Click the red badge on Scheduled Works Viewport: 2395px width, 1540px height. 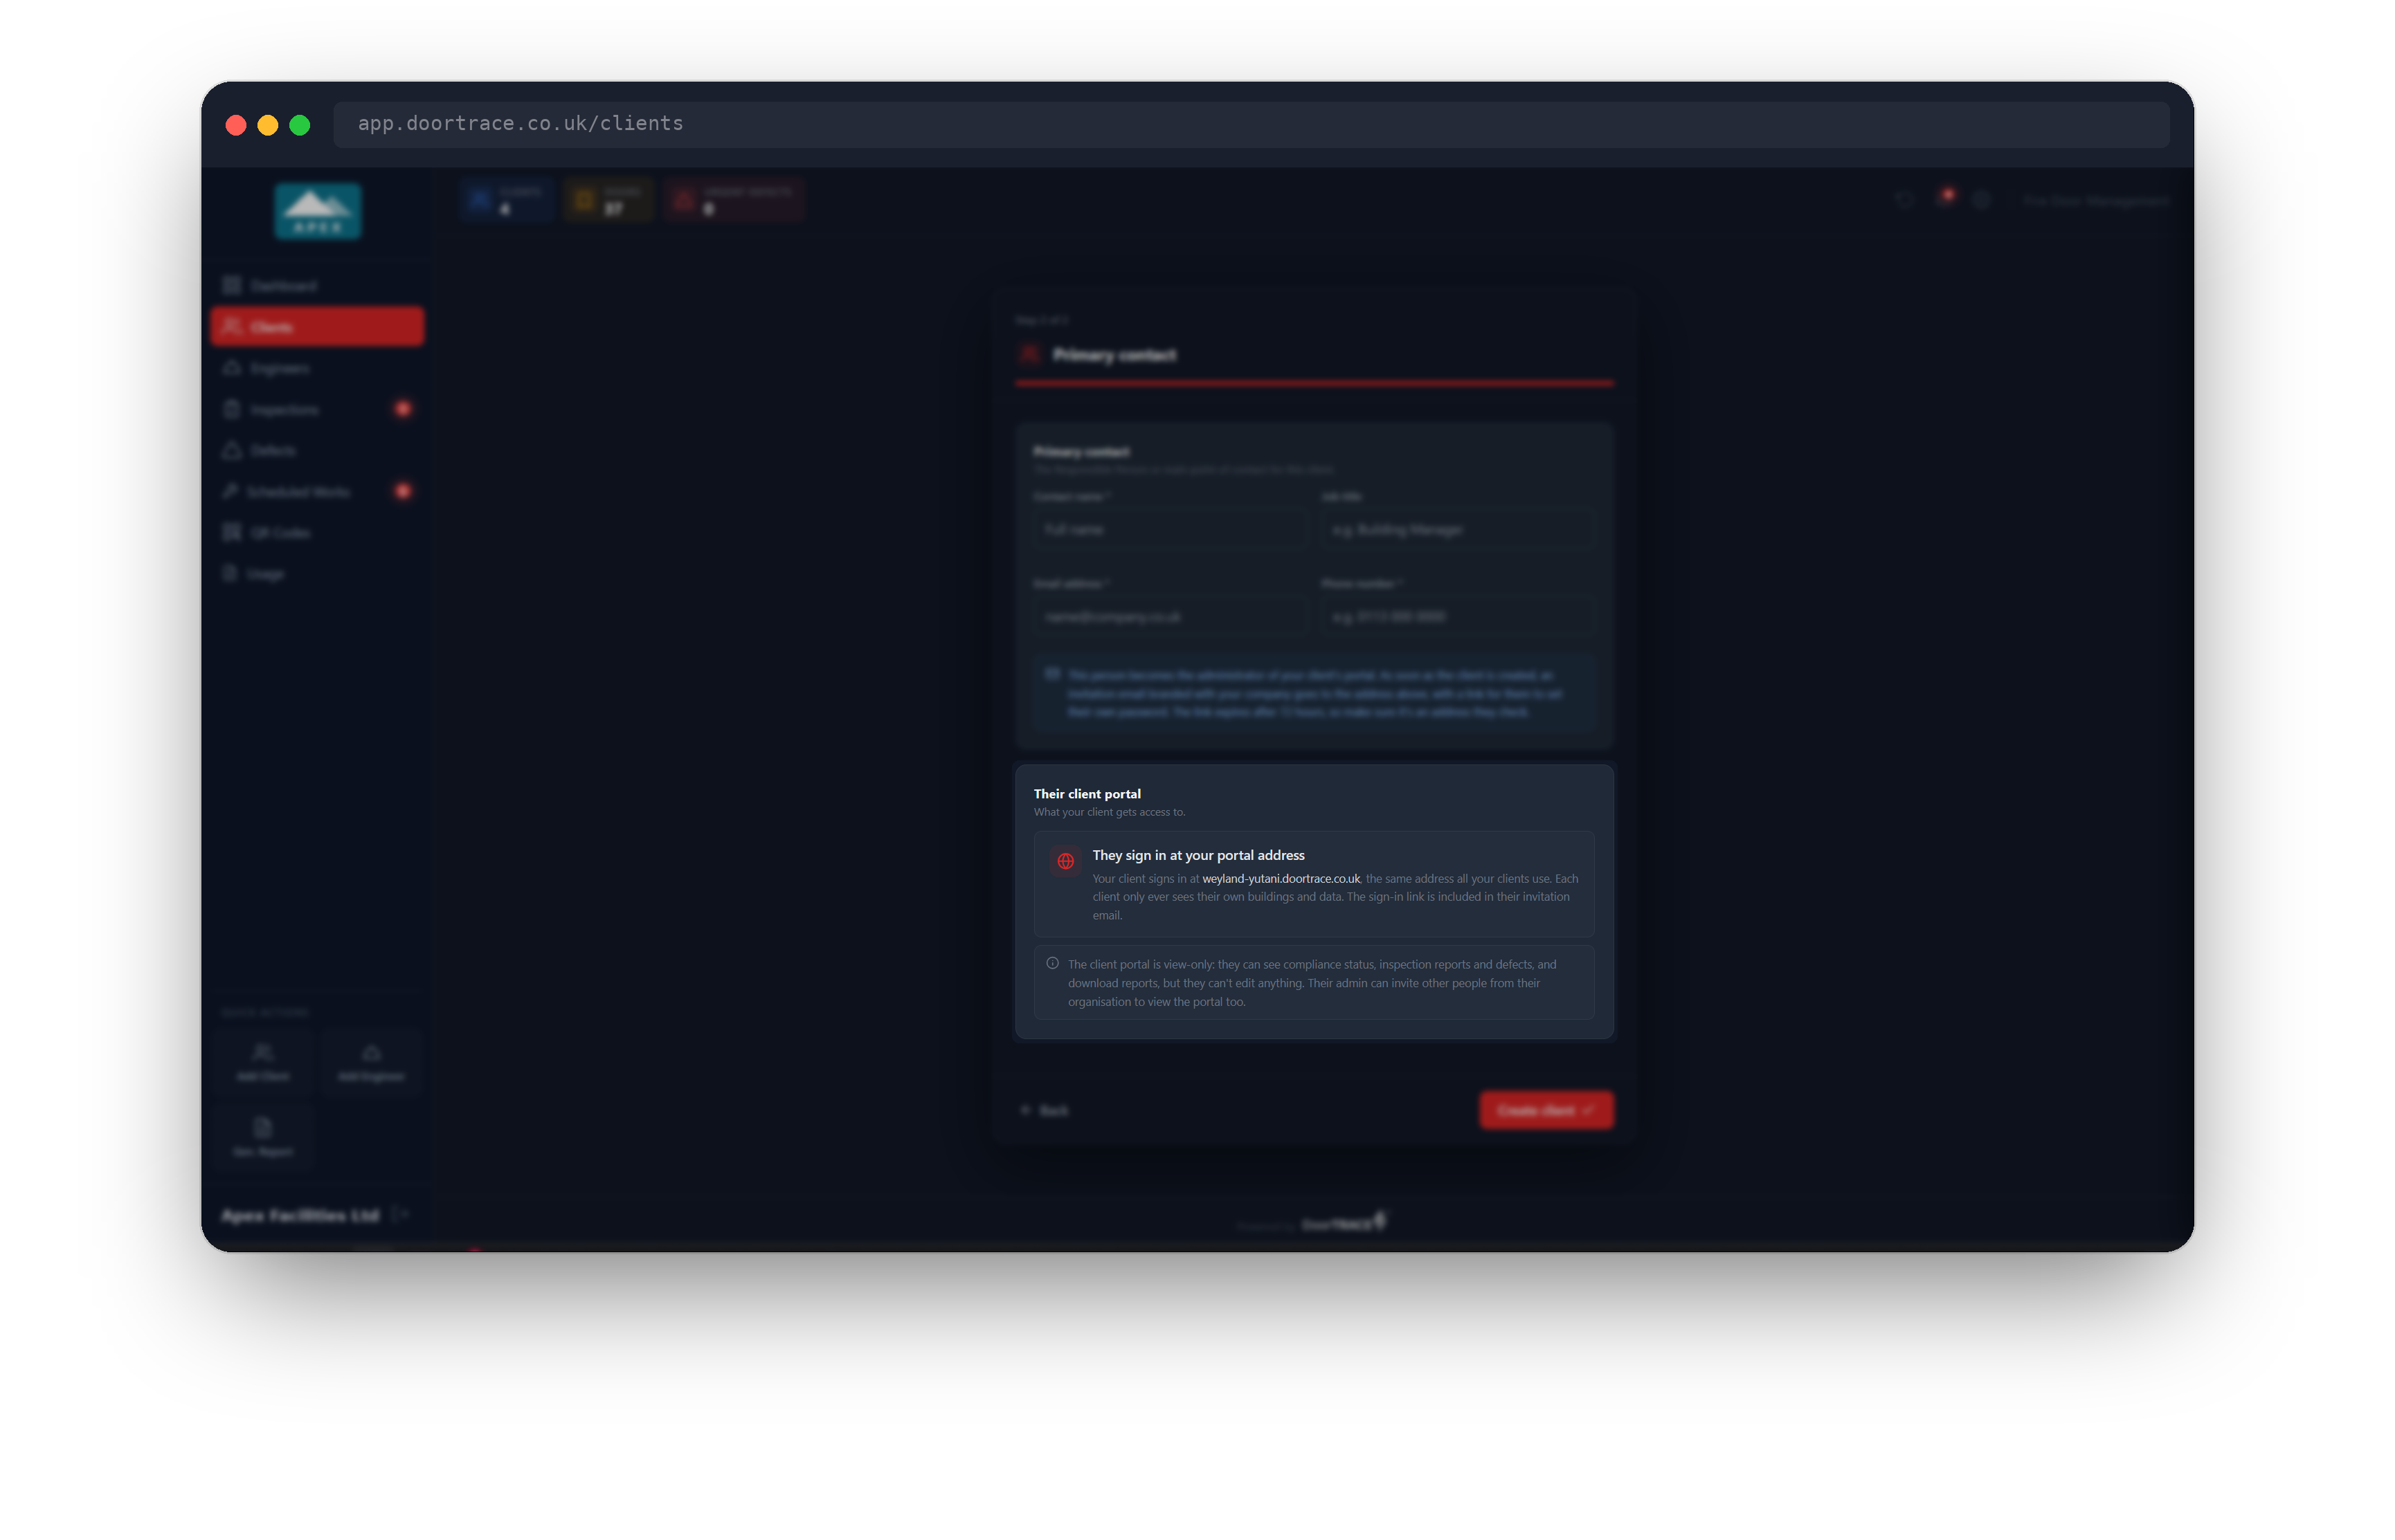click(402, 490)
